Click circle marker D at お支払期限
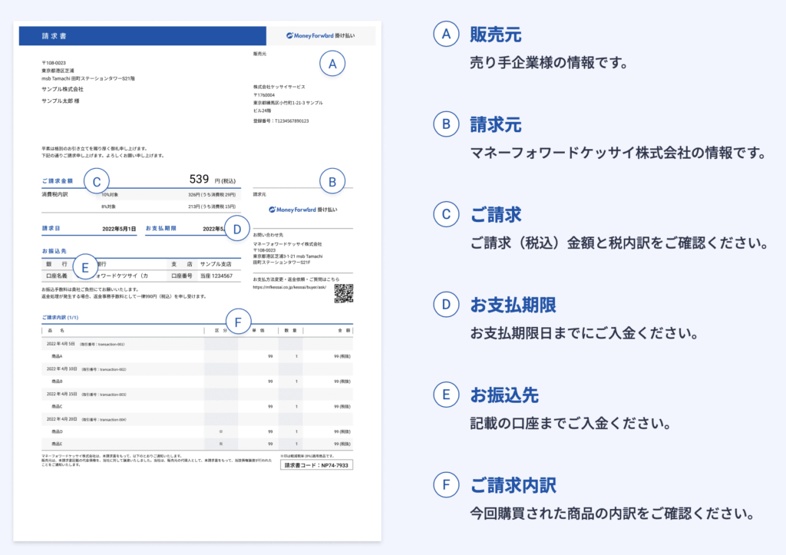Image resolution: width=786 pixels, height=555 pixels. [x=238, y=227]
